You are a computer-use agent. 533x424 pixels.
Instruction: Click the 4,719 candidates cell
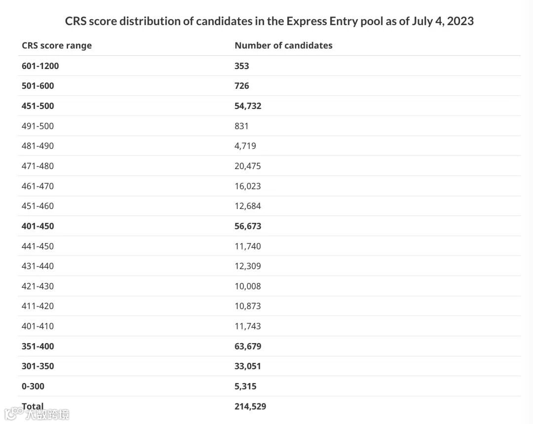[245, 146]
